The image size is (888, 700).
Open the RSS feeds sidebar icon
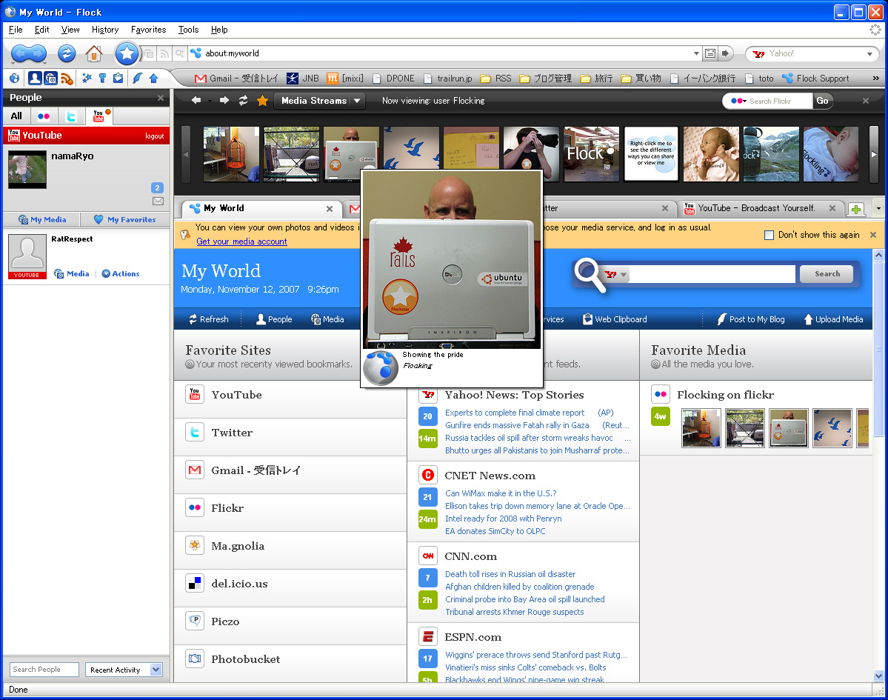click(x=67, y=79)
